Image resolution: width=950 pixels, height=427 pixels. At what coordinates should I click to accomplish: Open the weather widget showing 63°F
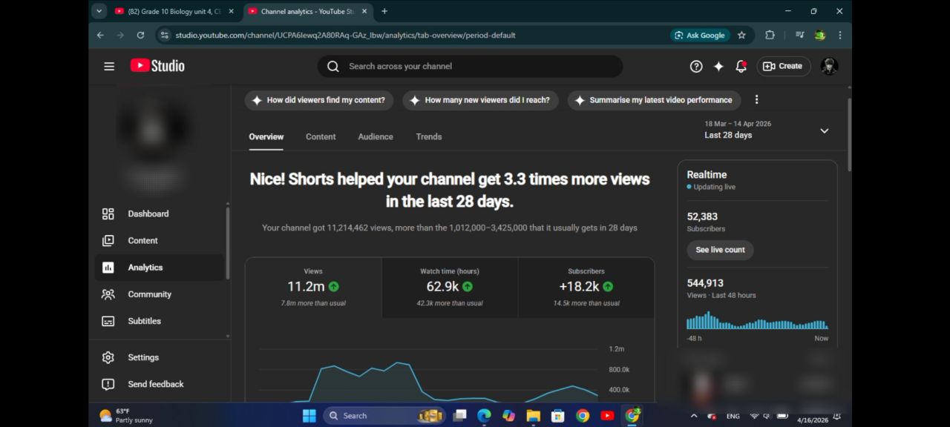126,416
